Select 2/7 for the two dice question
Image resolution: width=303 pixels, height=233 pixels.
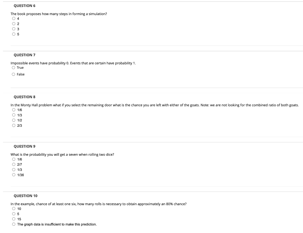click(x=14, y=164)
